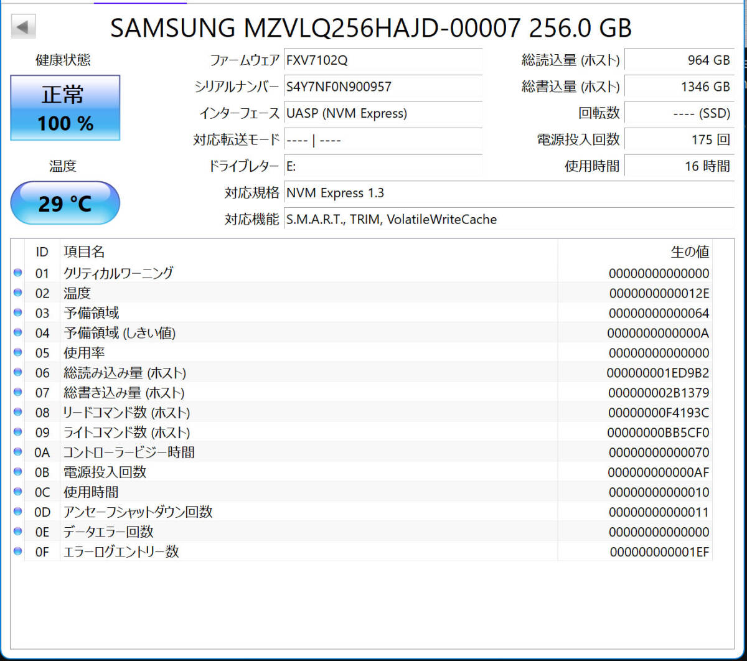Click the transfer mode field ---- | ----
The width and height of the screenshot is (747, 661).
tap(383, 139)
